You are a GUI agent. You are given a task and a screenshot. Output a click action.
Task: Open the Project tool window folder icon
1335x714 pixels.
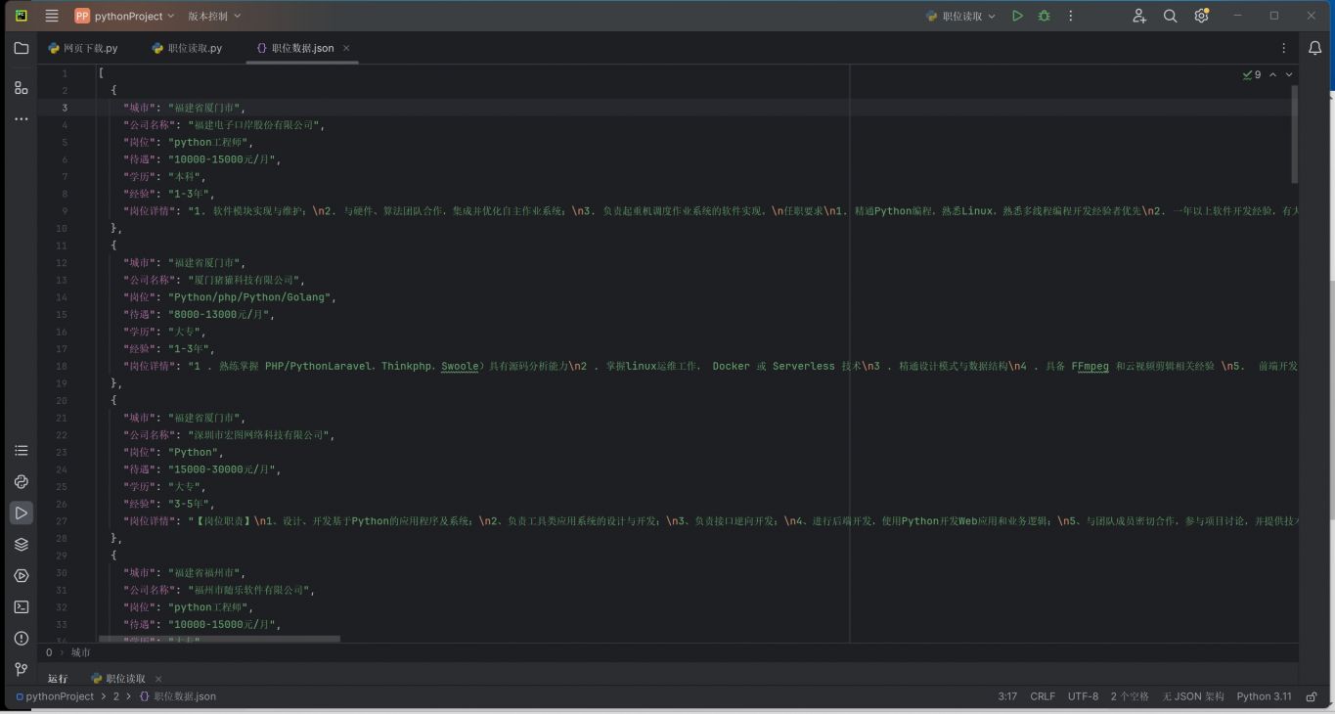pos(21,48)
